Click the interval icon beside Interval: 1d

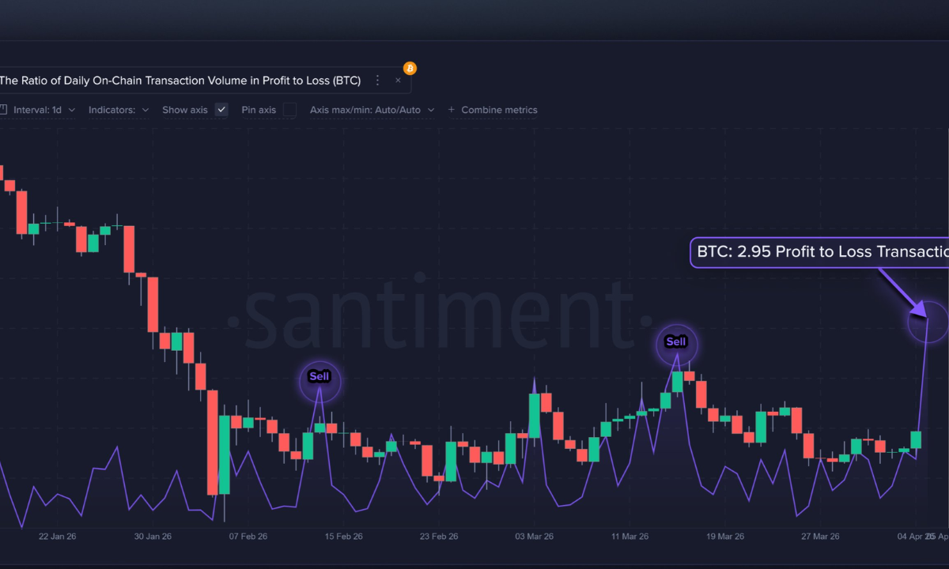[x=3, y=110]
